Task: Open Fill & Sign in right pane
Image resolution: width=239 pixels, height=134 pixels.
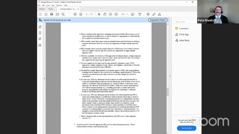Action: click(x=184, y=35)
